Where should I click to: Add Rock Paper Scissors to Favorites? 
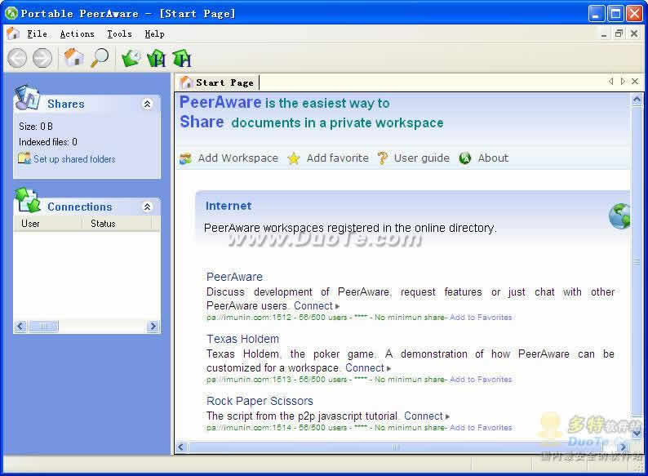481,427
